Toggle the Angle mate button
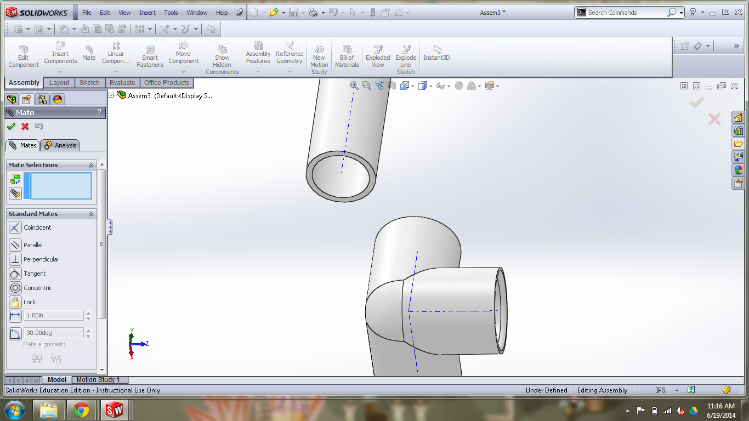749x421 pixels. 15,333
